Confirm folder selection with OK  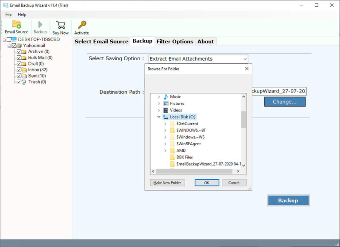tap(207, 183)
